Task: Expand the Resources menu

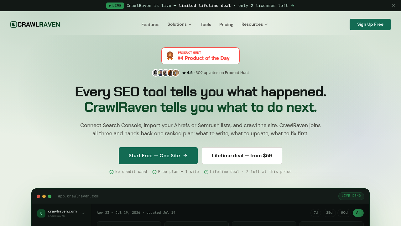Action: 255,24
